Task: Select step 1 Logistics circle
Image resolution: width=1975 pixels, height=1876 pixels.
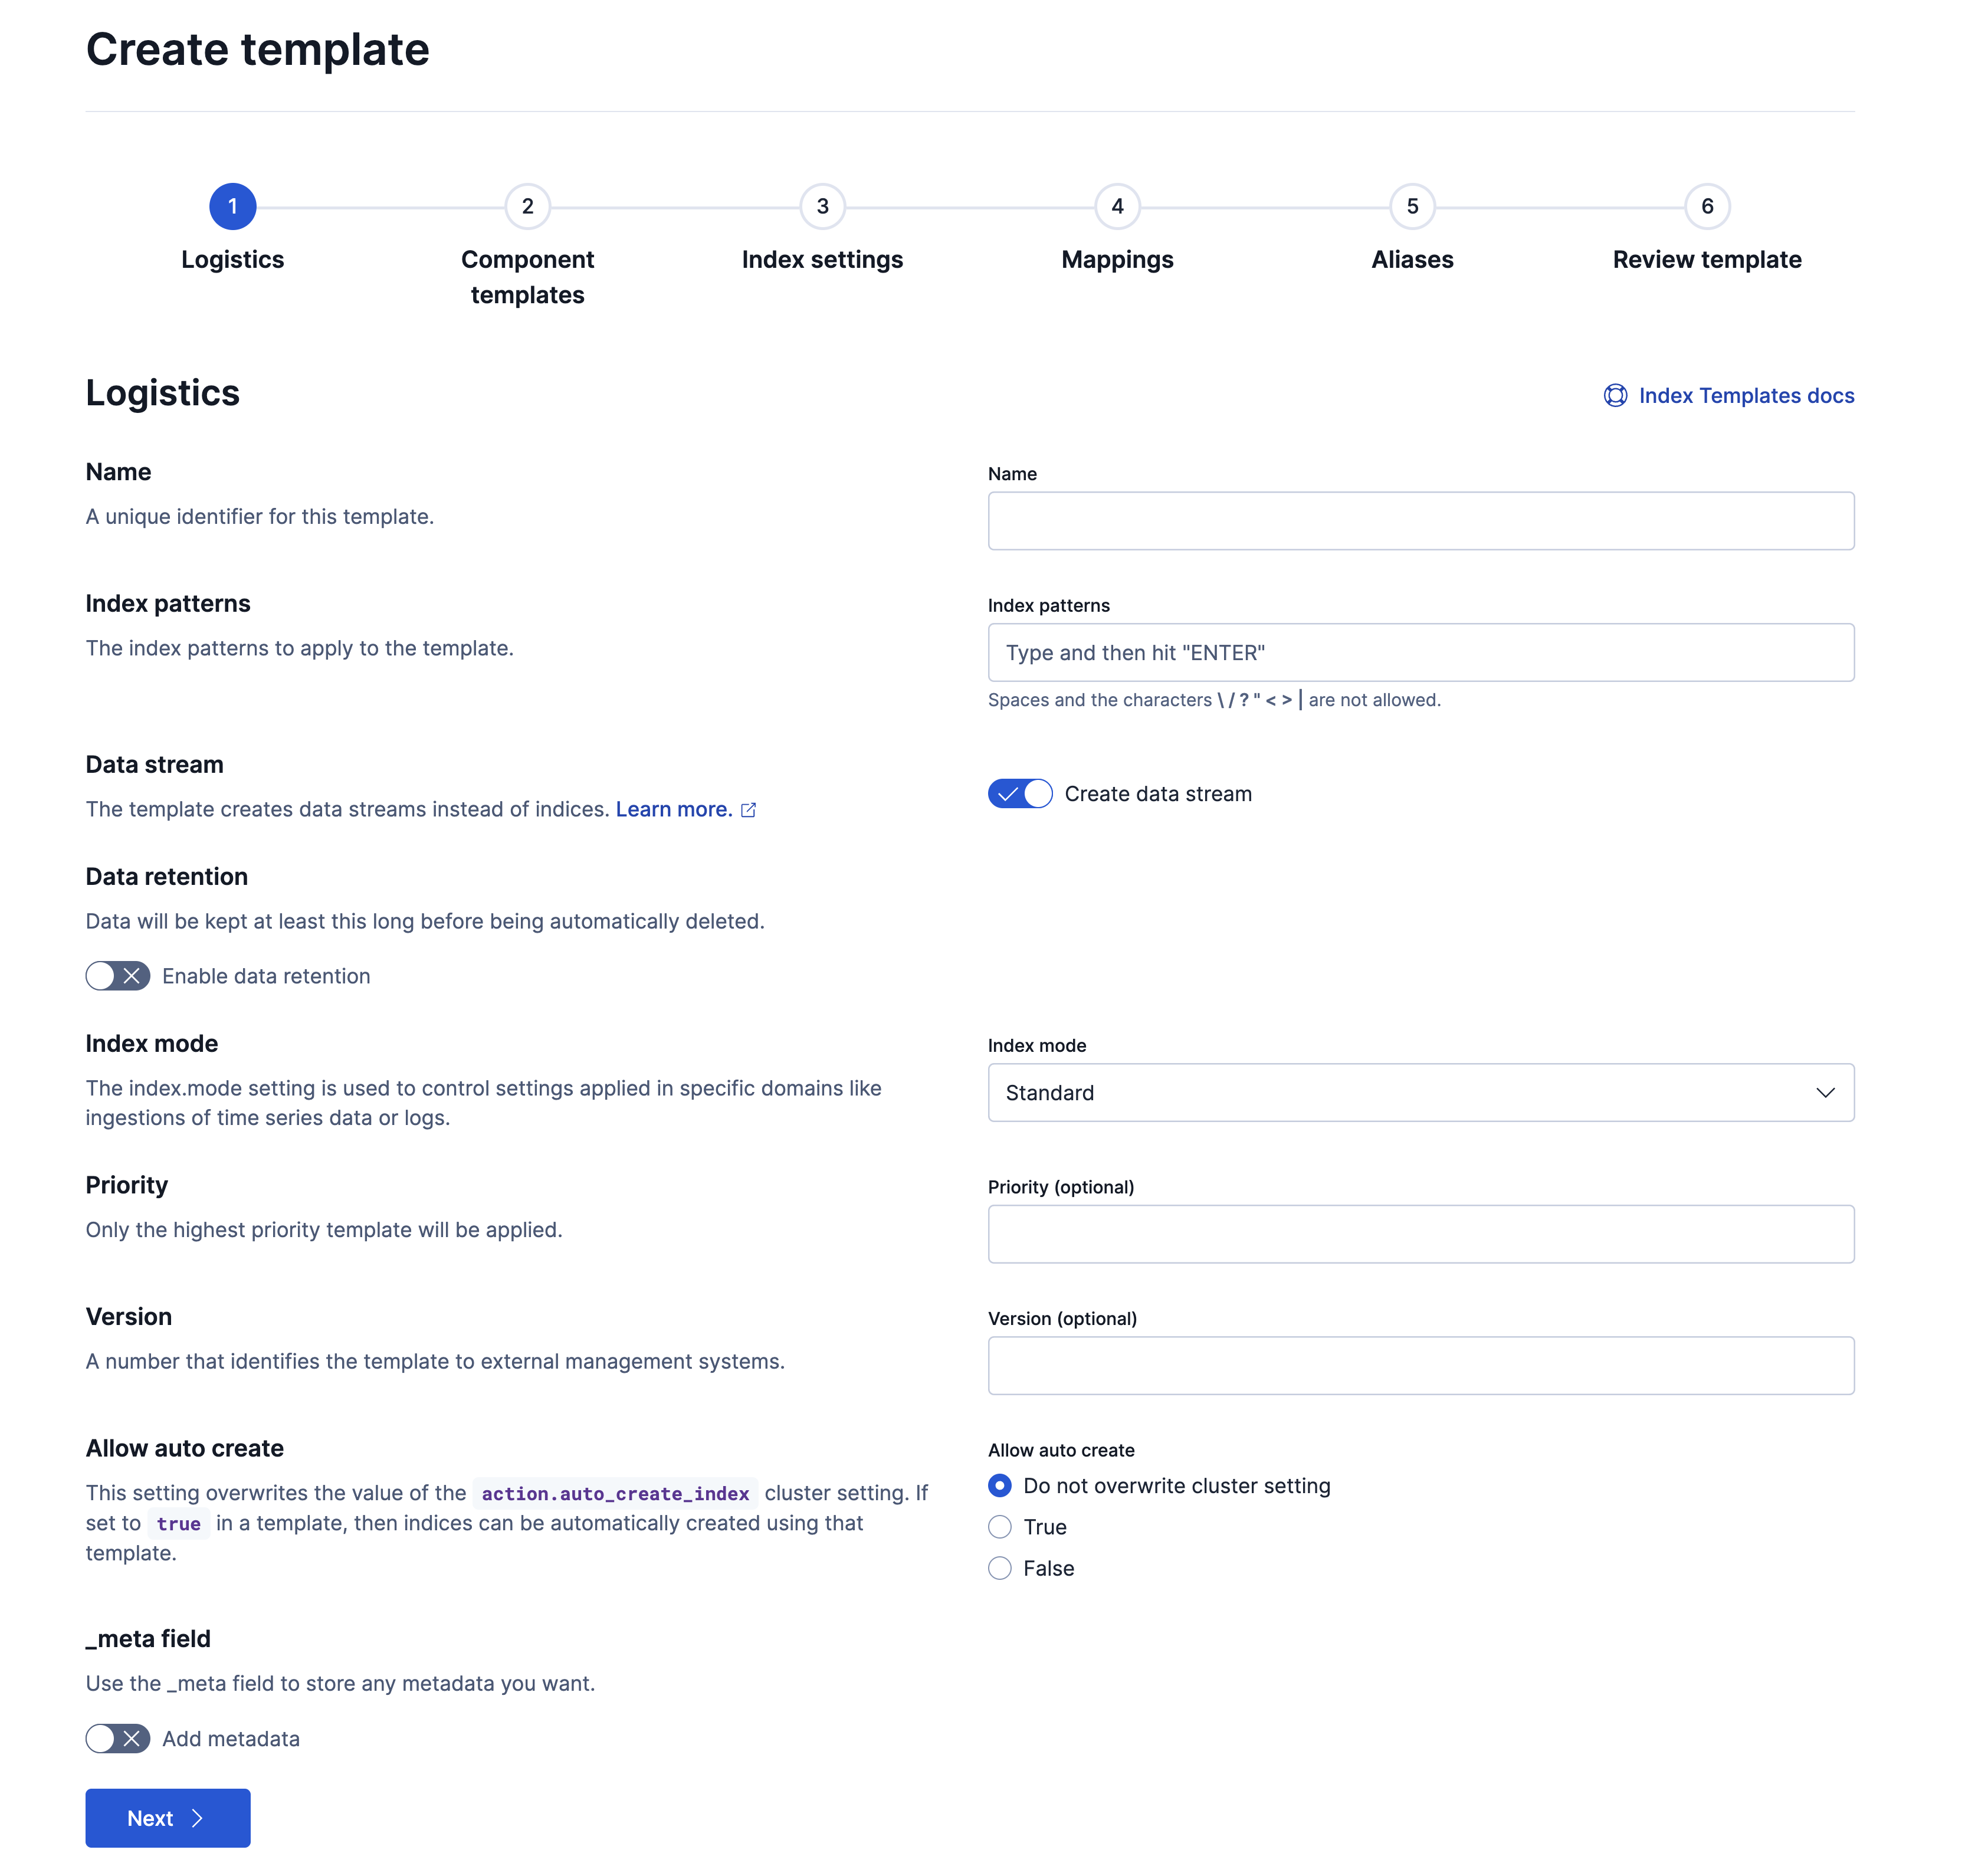Action: click(233, 207)
